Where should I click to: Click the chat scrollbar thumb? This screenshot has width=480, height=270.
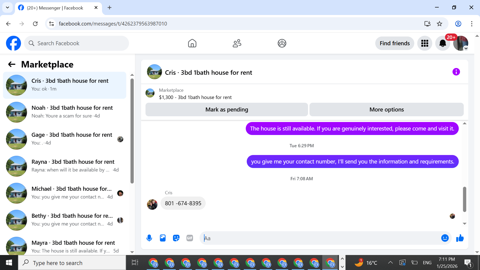point(464,199)
